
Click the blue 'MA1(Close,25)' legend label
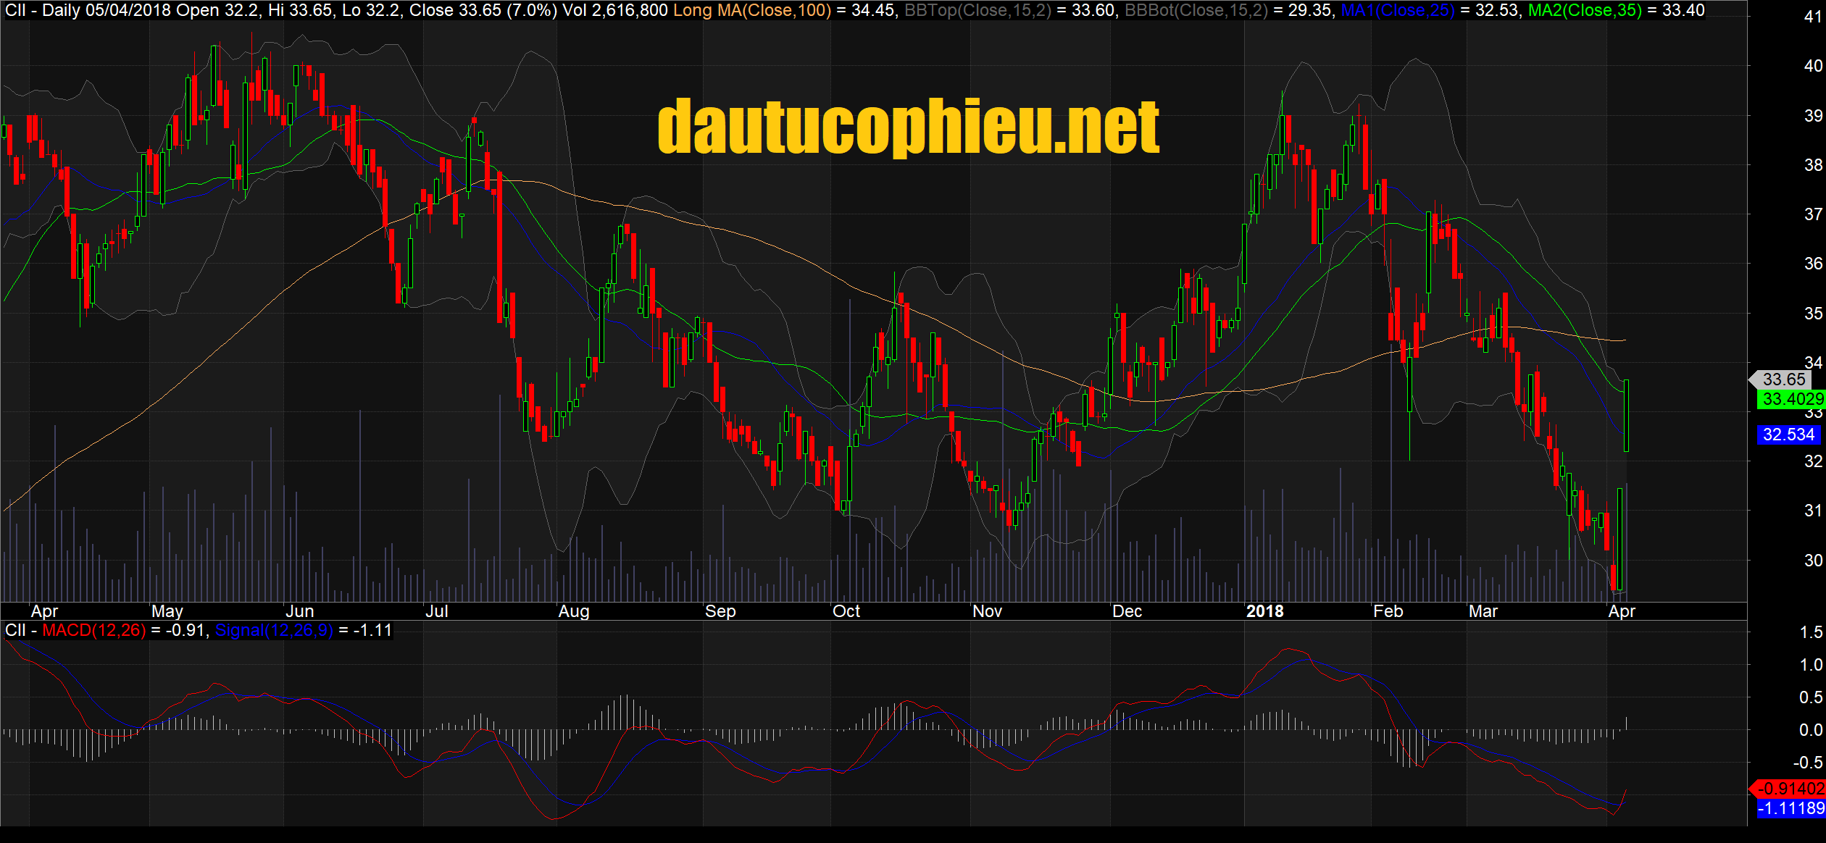coord(1398,10)
